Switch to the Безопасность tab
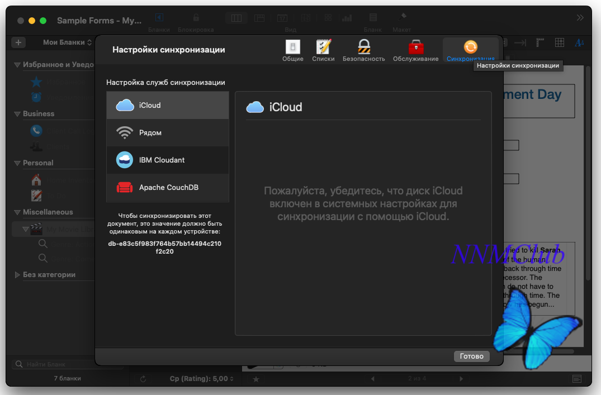This screenshot has width=601, height=395. click(364, 50)
